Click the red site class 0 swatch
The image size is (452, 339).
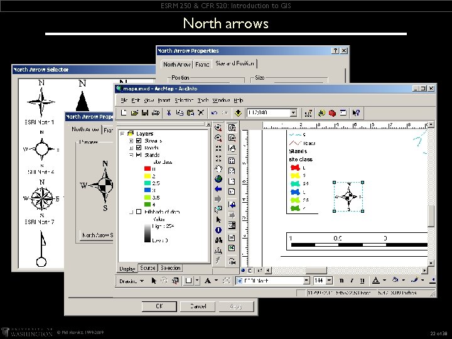click(148, 169)
